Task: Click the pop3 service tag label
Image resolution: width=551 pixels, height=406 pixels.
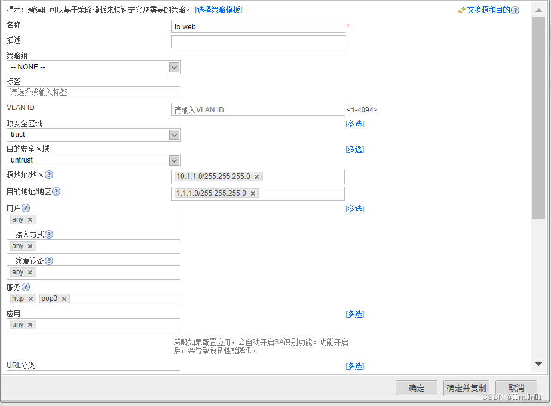Action: [49, 298]
